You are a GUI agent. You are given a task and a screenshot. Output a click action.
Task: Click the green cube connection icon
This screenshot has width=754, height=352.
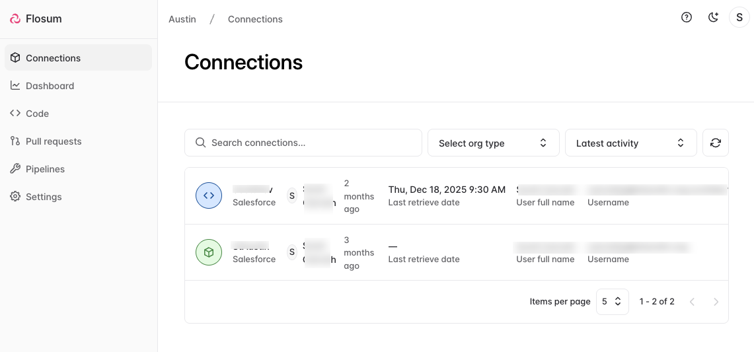pyautogui.click(x=209, y=252)
